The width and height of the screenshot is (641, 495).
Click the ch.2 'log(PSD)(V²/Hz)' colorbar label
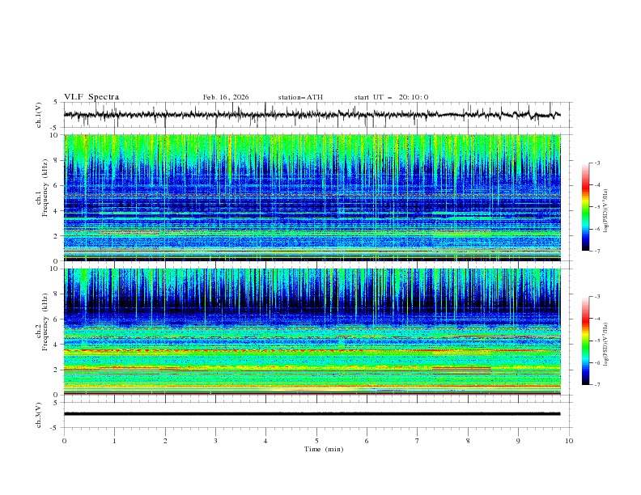coord(606,345)
